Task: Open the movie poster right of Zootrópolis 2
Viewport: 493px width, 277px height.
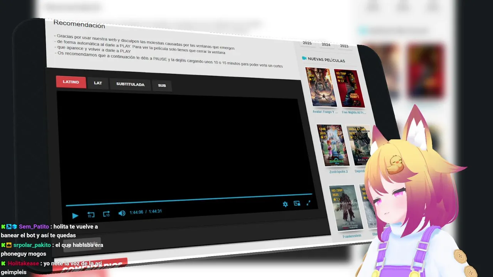Action: click(x=361, y=145)
